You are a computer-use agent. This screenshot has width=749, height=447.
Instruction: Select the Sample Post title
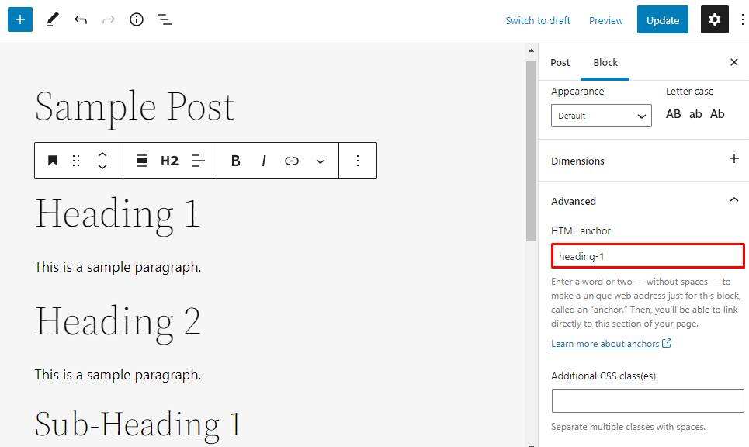point(134,107)
